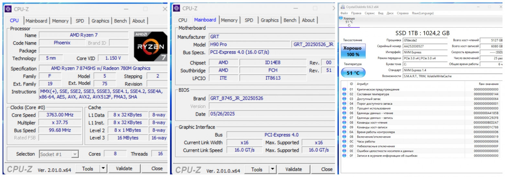This screenshot has height=177, width=505.
Task: Click the CrystalDiskInfo title bar app icon
Action: tap(343, 7)
